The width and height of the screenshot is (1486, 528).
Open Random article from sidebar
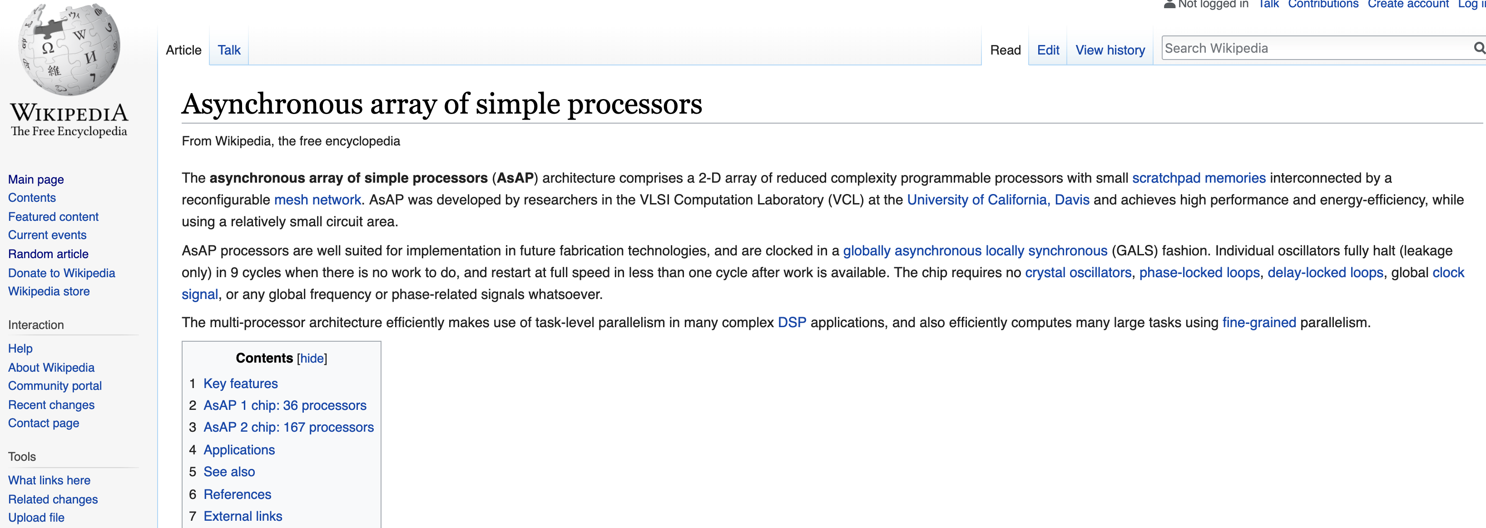pos(48,254)
